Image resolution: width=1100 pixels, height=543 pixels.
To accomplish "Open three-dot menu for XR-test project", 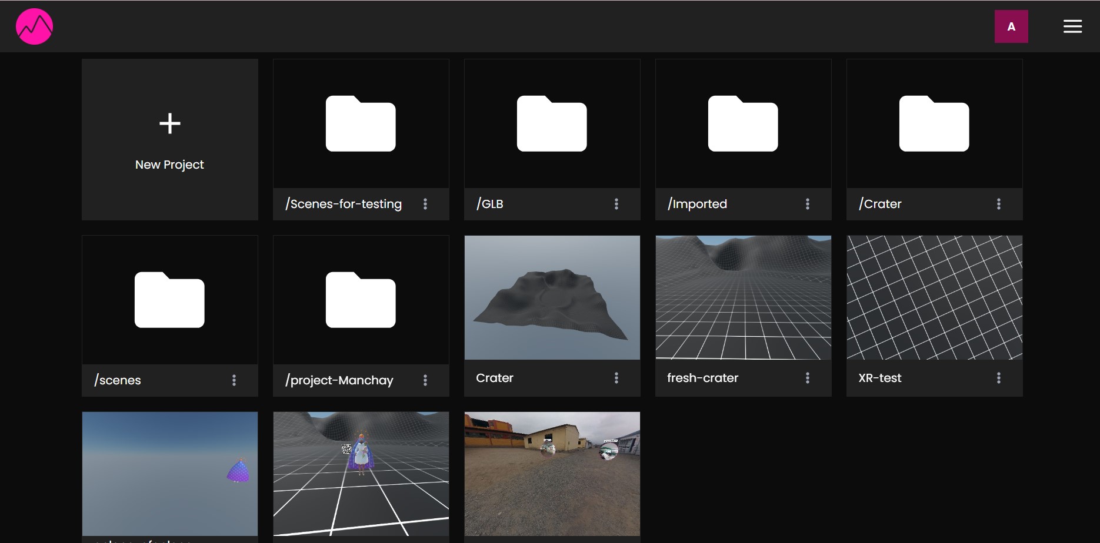I will (x=999, y=378).
